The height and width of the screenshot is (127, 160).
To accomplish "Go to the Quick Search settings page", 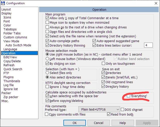I will 13,69.
